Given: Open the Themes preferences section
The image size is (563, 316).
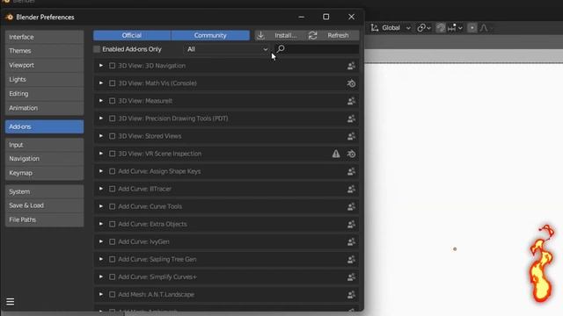Looking at the screenshot, I should click(45, 51).
